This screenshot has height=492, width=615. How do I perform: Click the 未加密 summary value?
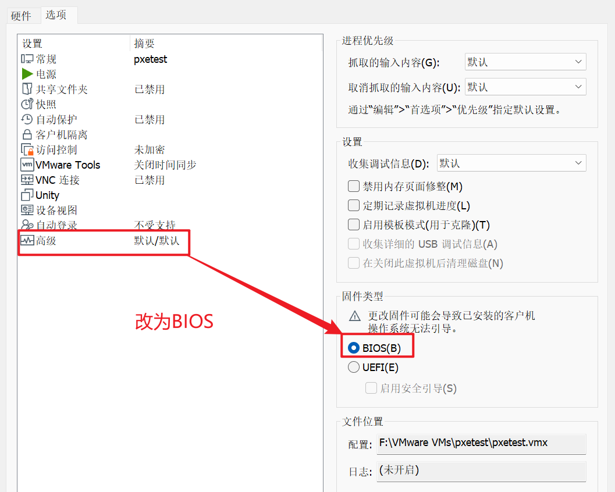[150, 150]
